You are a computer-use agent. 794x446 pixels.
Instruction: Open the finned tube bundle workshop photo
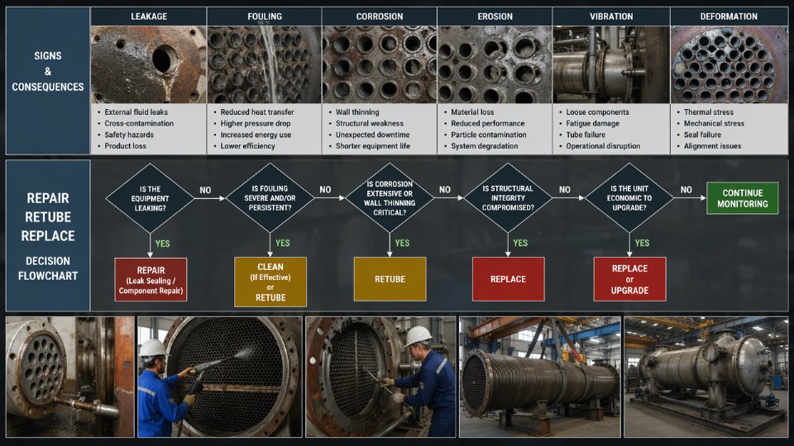pos(540,377)
